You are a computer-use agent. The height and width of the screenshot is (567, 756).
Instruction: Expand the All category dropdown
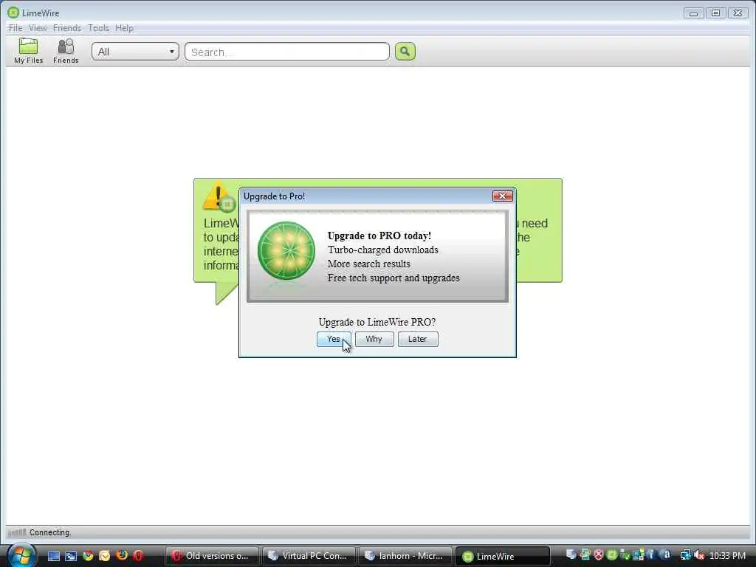tap(136, 52)
